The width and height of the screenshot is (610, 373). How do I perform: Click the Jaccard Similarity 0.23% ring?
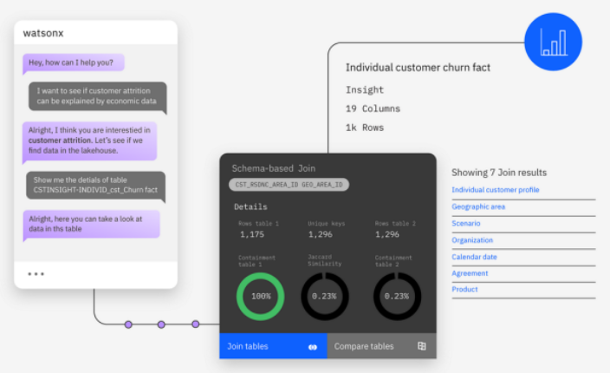pos(325,297)
